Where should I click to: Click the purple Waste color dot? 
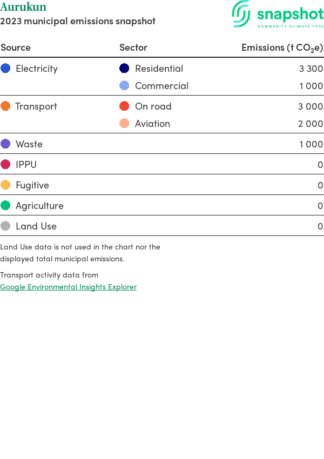tap(5, 144)
